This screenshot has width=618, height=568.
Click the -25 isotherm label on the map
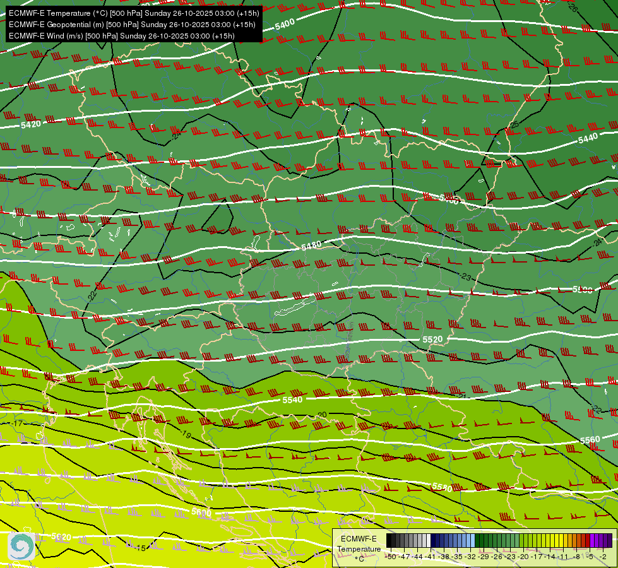pyautogui.click(x=514, y=125)
